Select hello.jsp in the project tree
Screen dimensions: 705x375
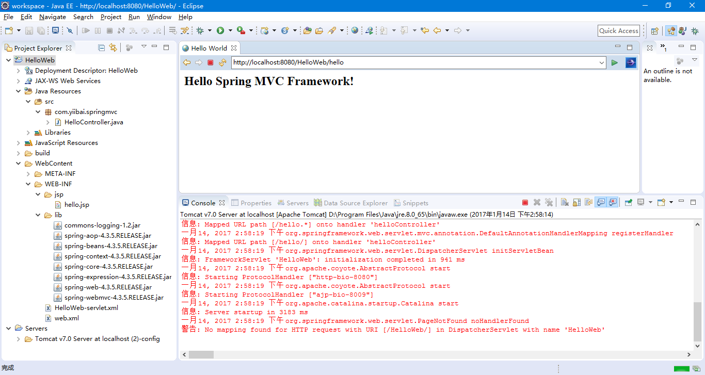[76, 205]
